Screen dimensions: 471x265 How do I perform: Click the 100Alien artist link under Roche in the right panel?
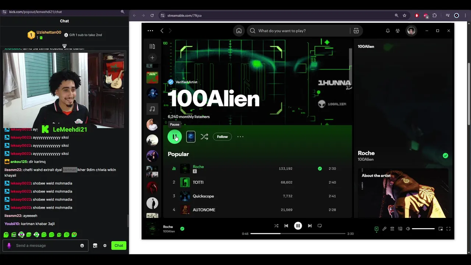pyautogui.click(x=365, y=159)
